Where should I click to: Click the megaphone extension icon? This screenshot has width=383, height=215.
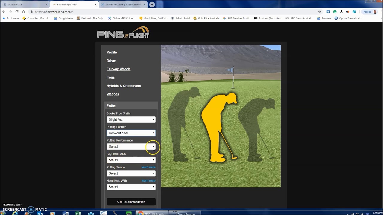[x=348, y=12]
